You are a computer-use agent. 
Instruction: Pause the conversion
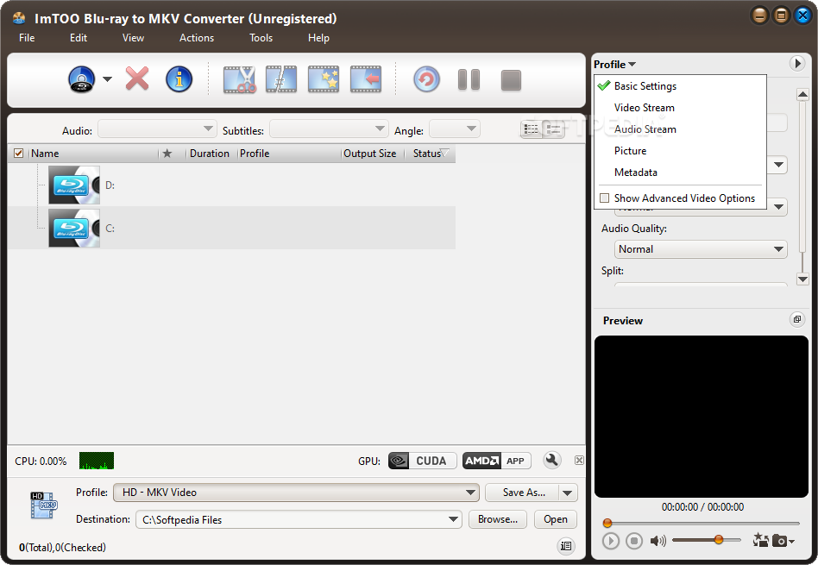(x=469, y=80)
